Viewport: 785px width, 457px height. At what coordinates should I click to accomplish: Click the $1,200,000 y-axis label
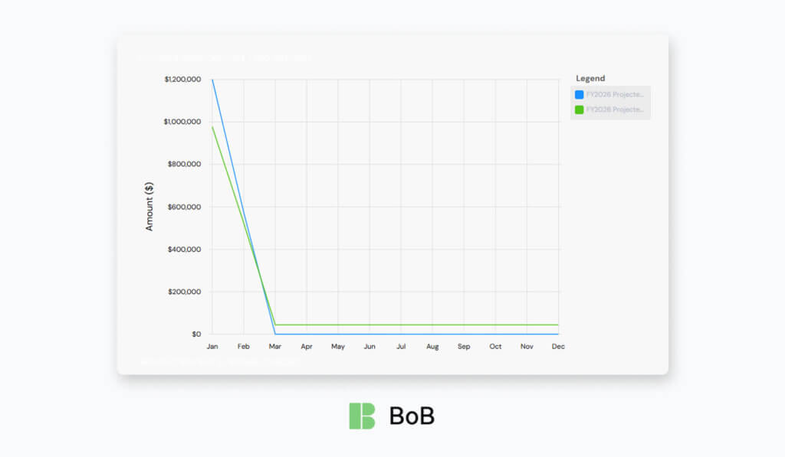(x=182, y=80)
